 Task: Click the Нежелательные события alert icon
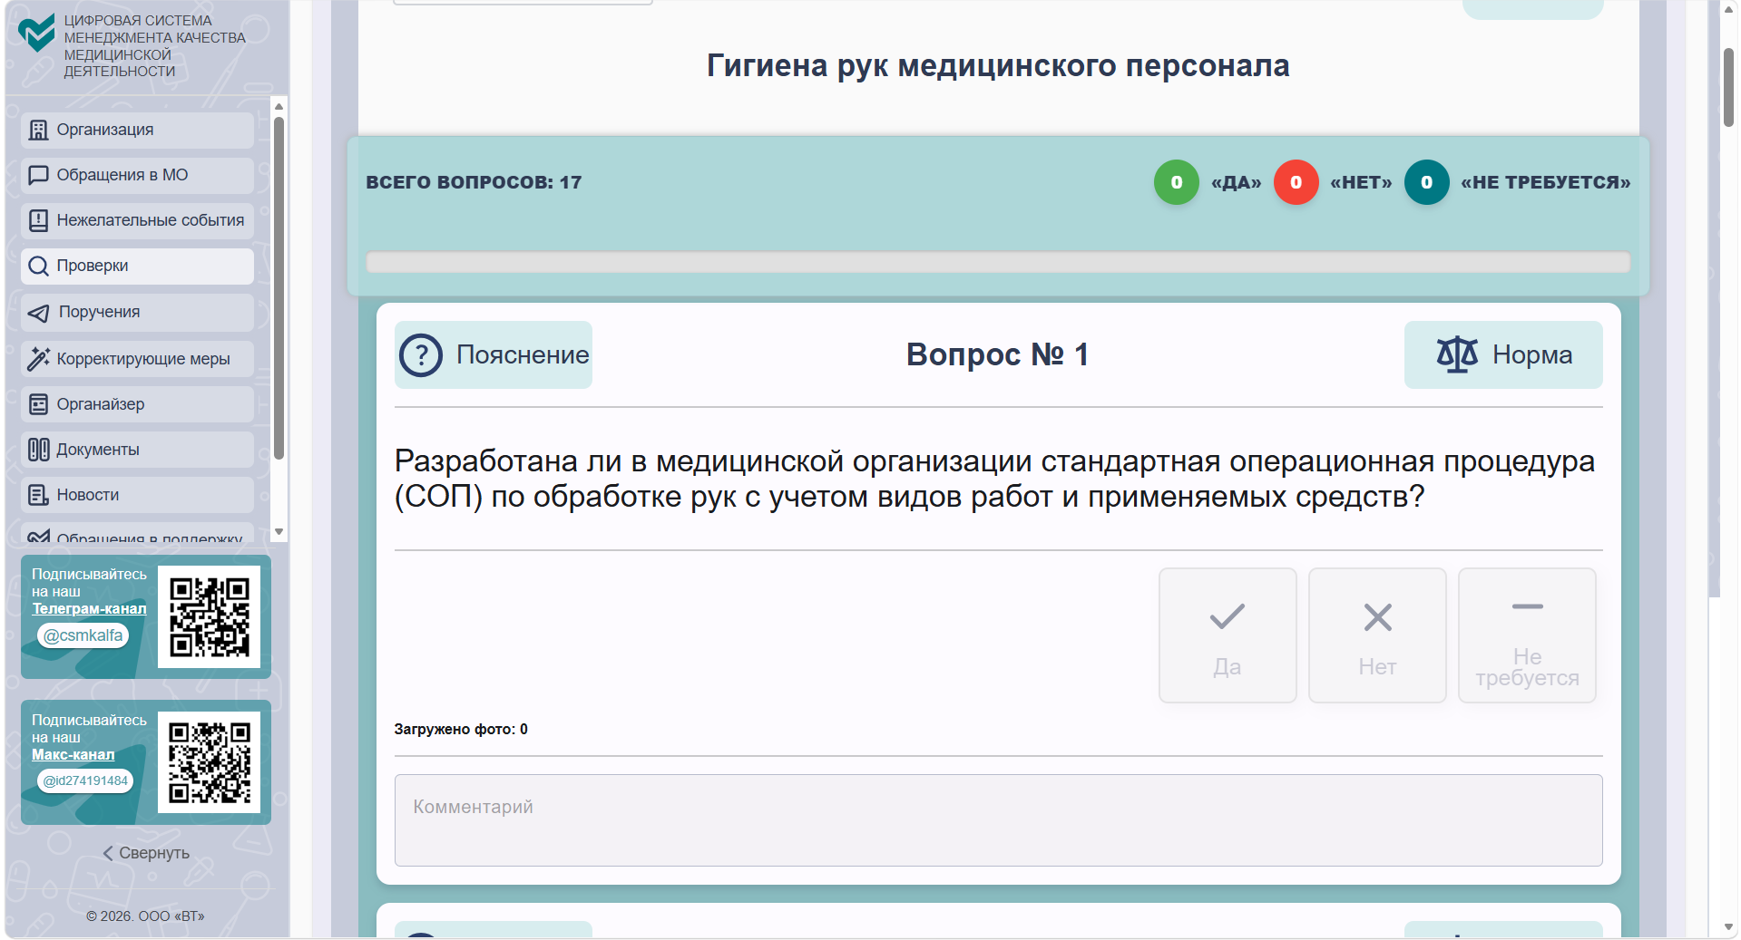(38, 220)
